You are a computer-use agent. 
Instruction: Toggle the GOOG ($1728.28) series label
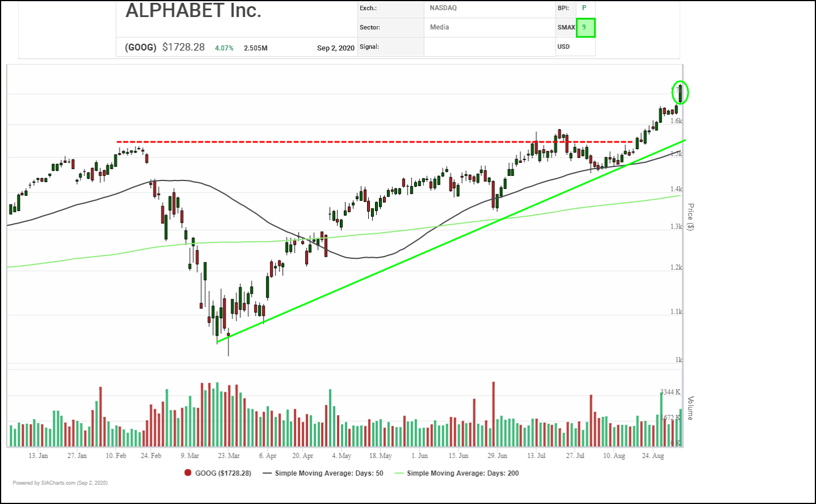point(223,473)
